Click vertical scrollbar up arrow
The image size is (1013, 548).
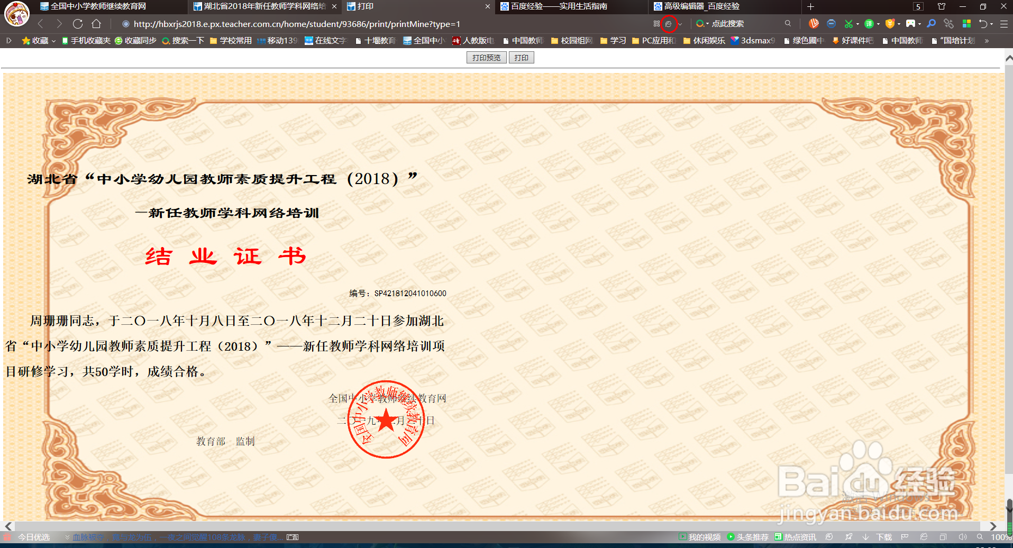[x=1009, y=58]
